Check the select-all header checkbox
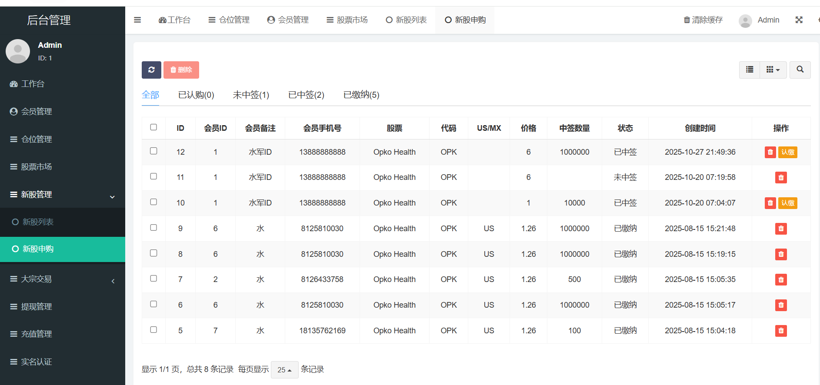This screenshot has width=820, height=385. 153,127
